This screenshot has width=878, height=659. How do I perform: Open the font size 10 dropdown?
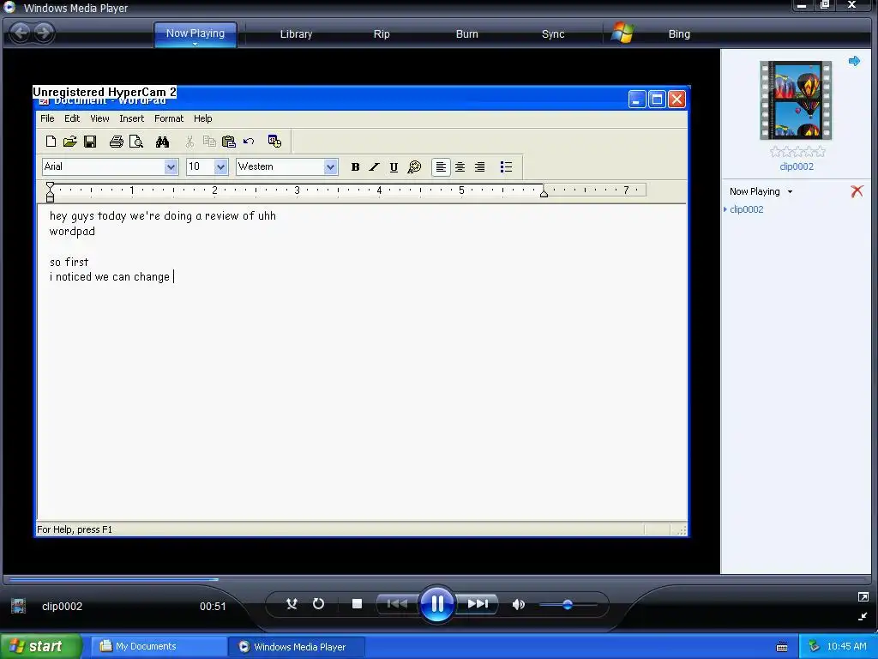tap(220, 166)
